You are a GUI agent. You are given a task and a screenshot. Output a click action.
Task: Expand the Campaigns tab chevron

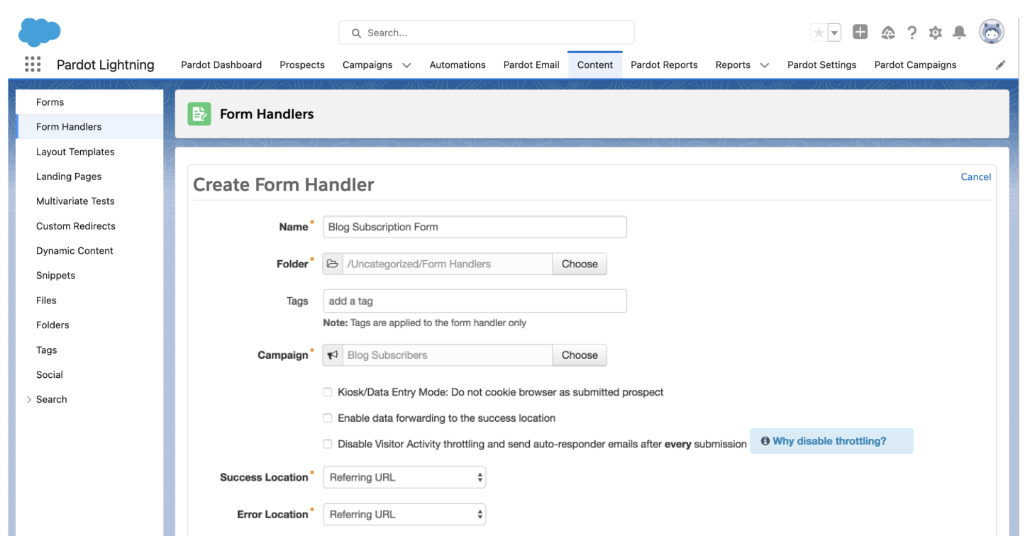(406, 65)
